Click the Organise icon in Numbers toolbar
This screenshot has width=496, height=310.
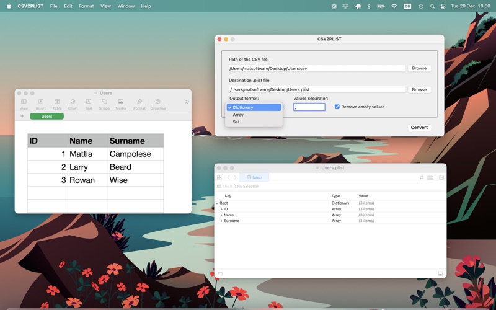point(158,102)
